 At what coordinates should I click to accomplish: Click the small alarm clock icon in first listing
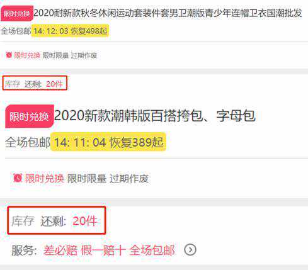9,55
